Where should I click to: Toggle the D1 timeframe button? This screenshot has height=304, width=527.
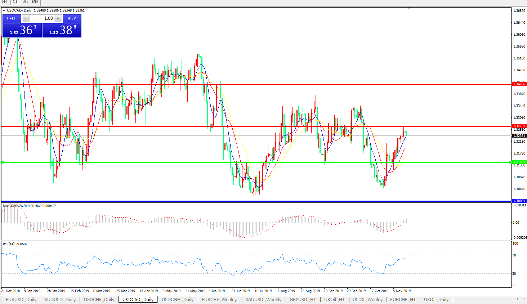15,2
